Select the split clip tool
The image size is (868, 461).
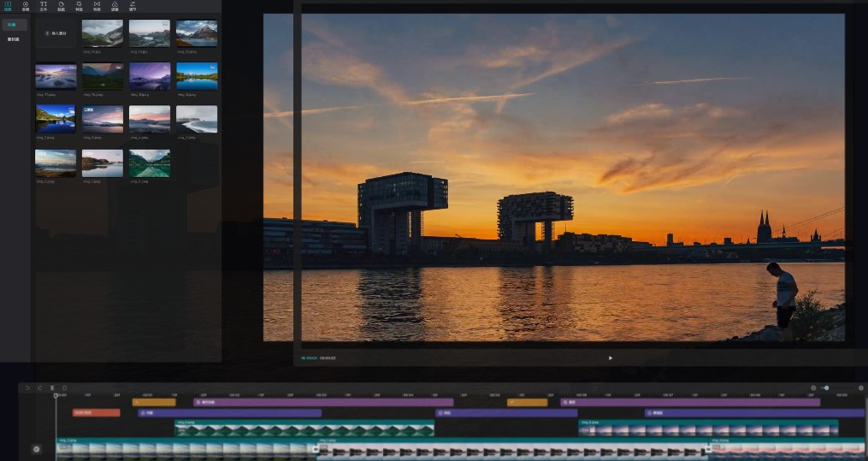click(52, 387)
